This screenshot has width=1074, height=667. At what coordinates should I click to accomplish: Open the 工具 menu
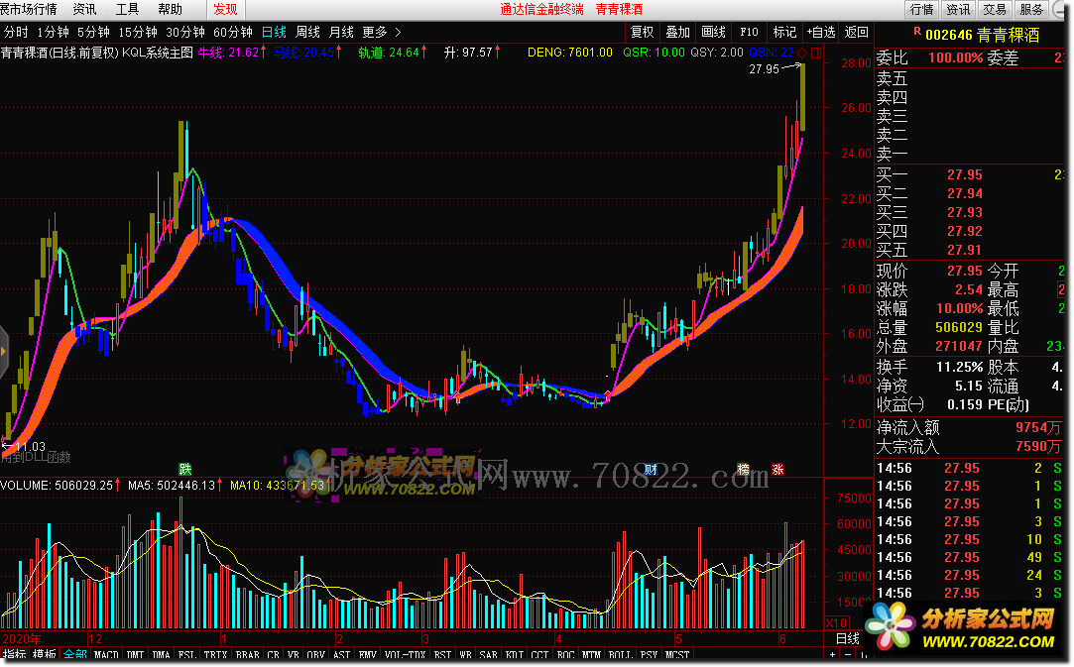coord(127,9)
